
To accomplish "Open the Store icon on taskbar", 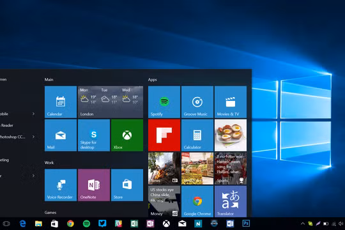I will (54, 224).
